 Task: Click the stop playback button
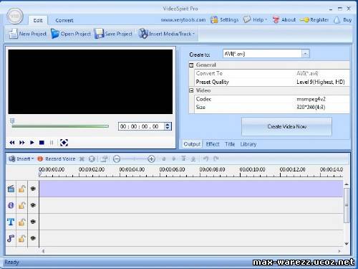click(x=42, y=143)
